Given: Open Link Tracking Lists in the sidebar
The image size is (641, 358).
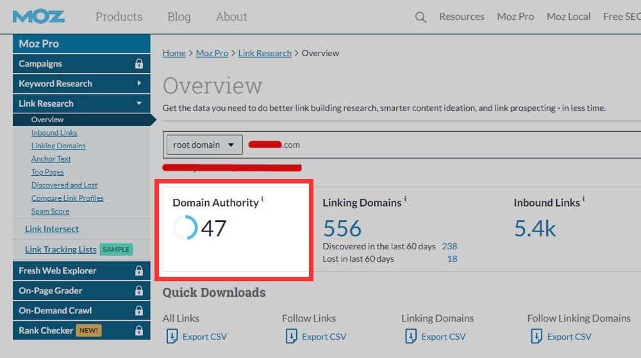Looking at the screenshot, I should tap(60, 249).
